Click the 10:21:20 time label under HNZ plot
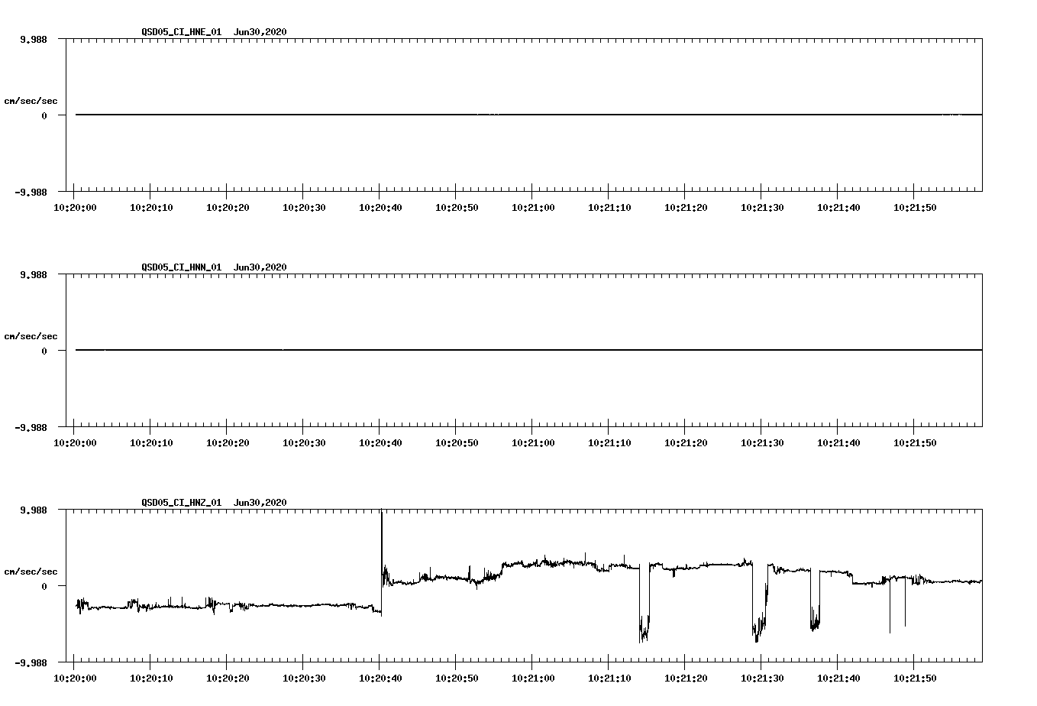Image resolution: width=1037 pixels, height=706 pixels. point(686,678)
